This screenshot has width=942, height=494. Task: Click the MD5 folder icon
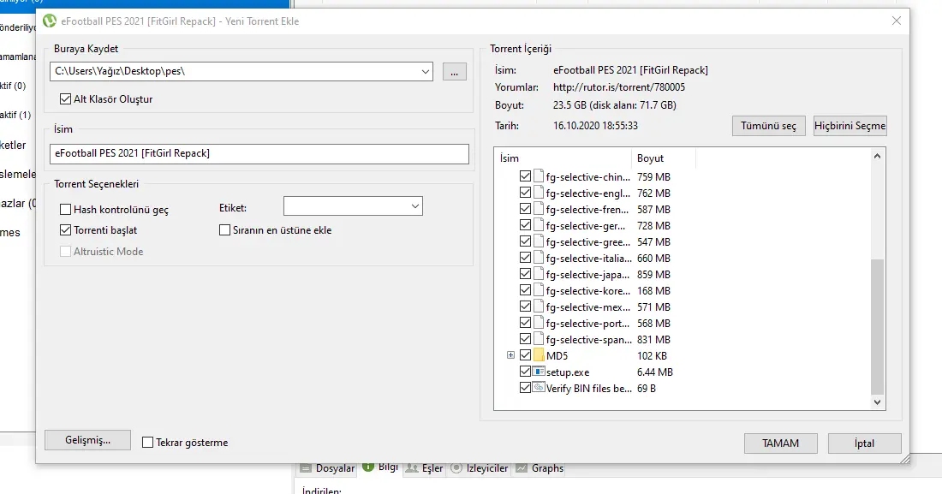[x=539, y=355]
